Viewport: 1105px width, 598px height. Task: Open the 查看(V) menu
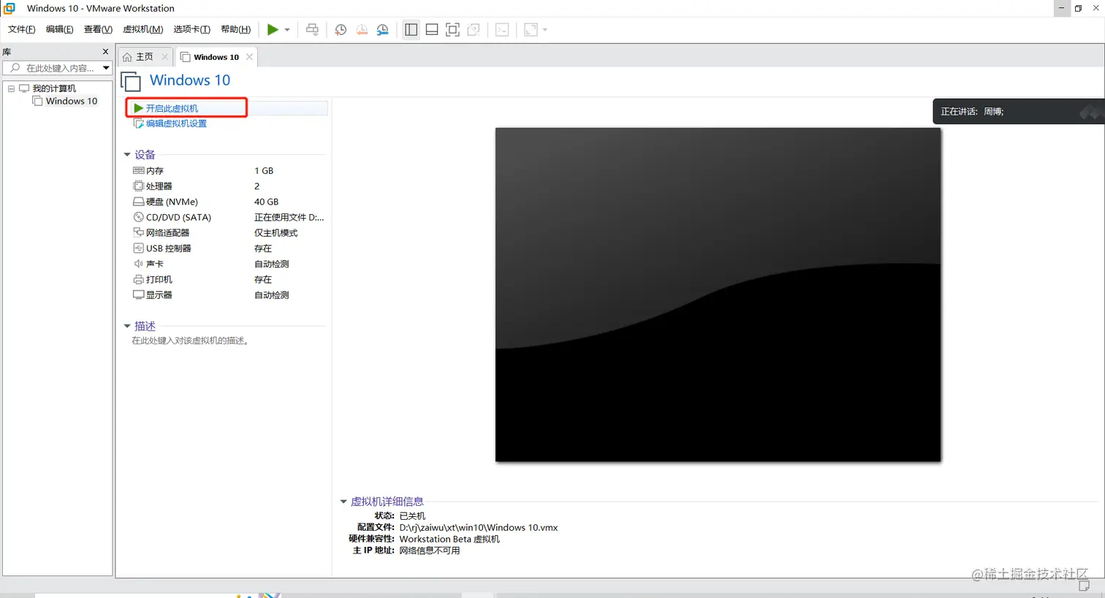(98, 29)
